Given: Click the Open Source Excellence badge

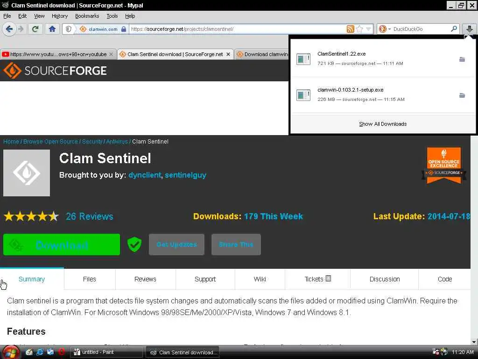Looking at the screenshot, I should click(444, 165).
